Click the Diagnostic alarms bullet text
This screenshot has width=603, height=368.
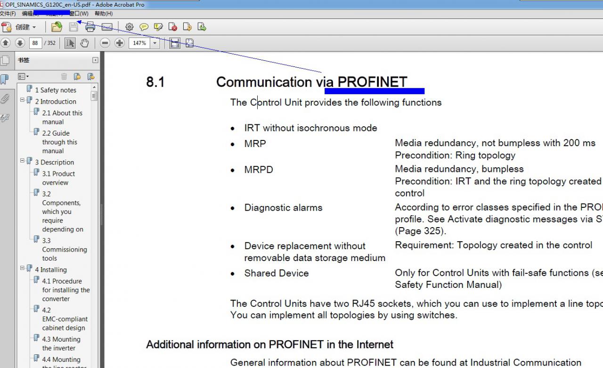283,208
